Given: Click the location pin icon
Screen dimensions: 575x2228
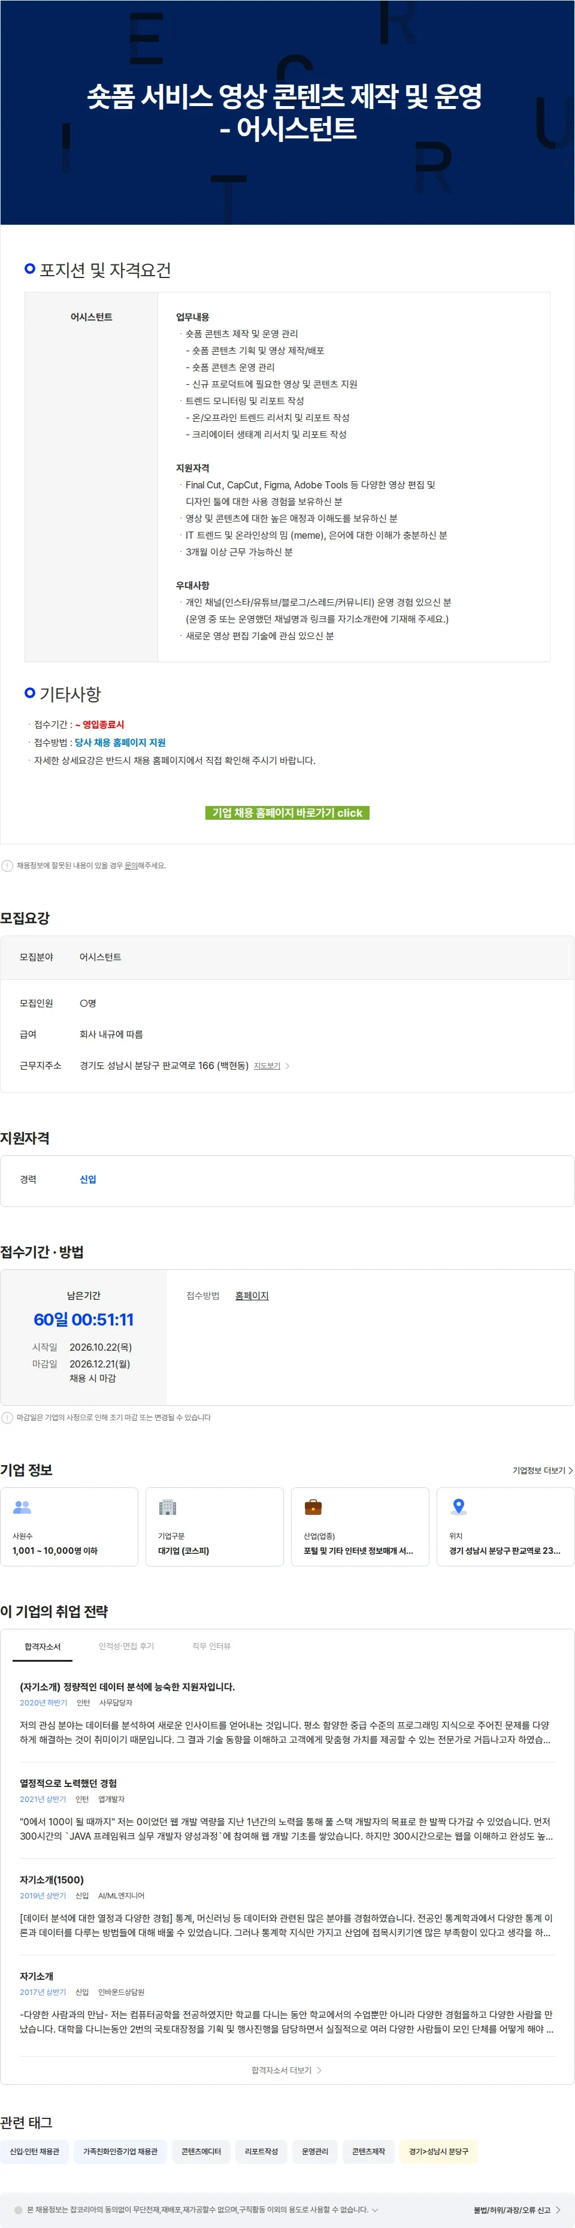Looking at the screenshot, I should click(x=459, y=1507).
